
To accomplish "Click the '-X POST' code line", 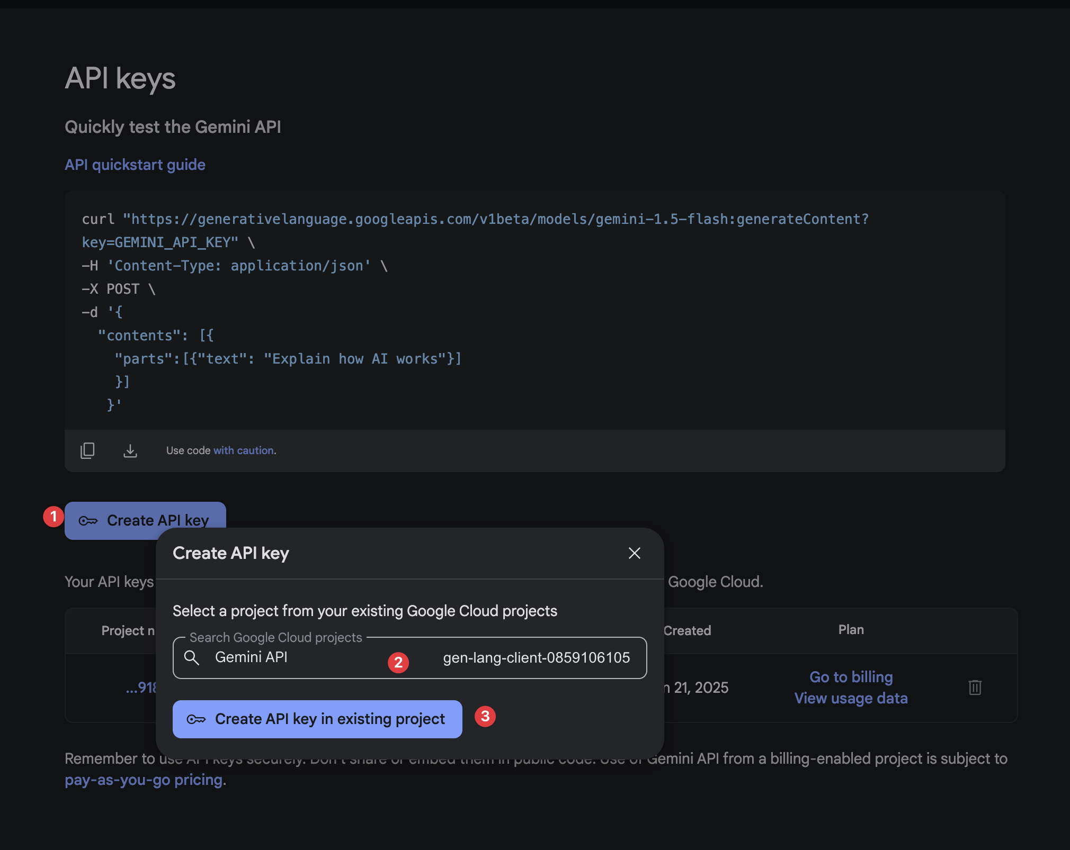I will 119,289.
